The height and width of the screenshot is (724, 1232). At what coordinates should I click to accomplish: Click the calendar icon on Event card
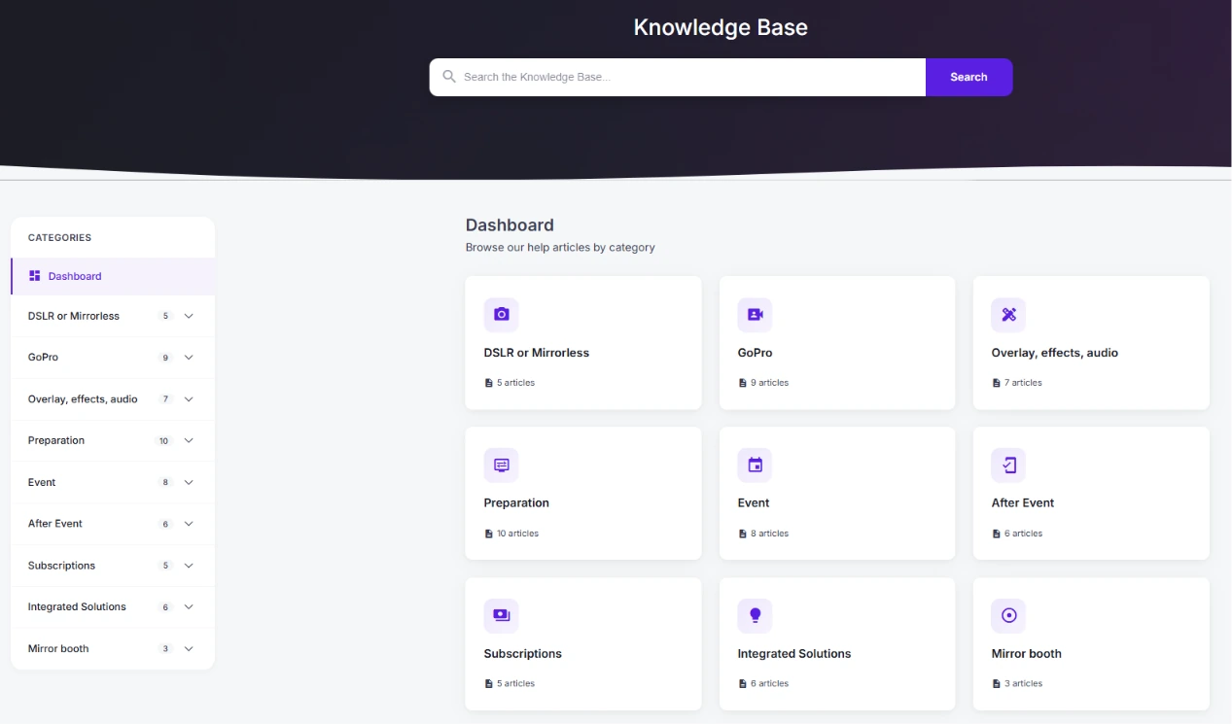(755, 465)
